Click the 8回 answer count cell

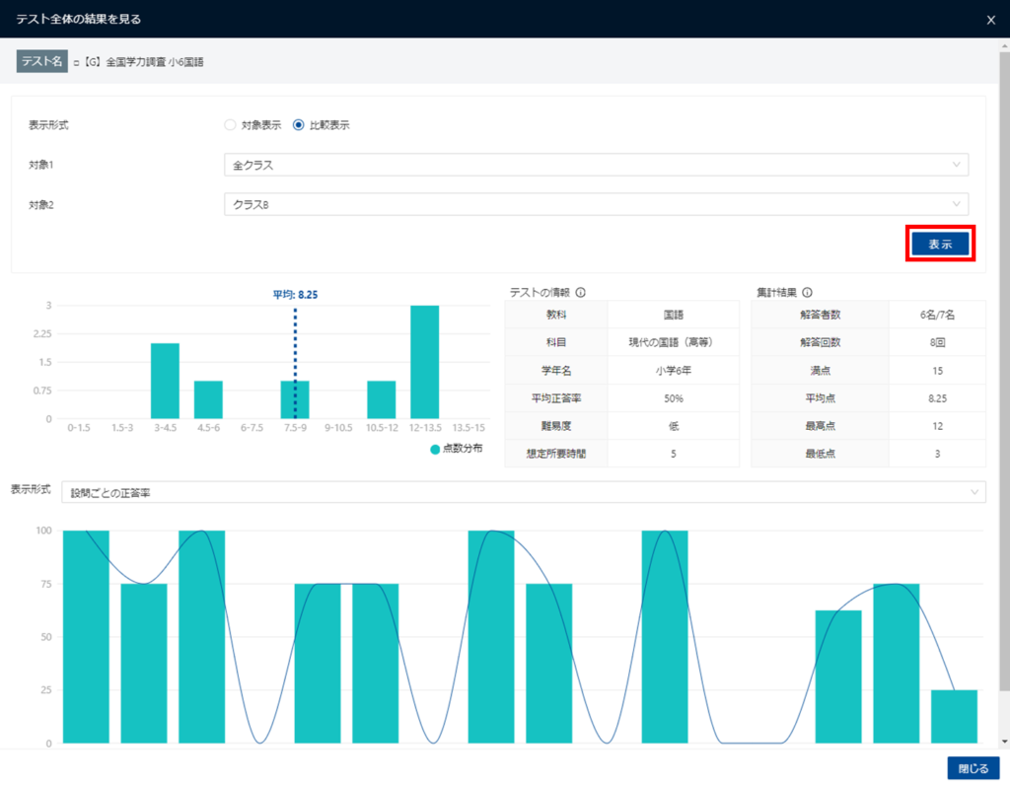(x=937, y=342)
